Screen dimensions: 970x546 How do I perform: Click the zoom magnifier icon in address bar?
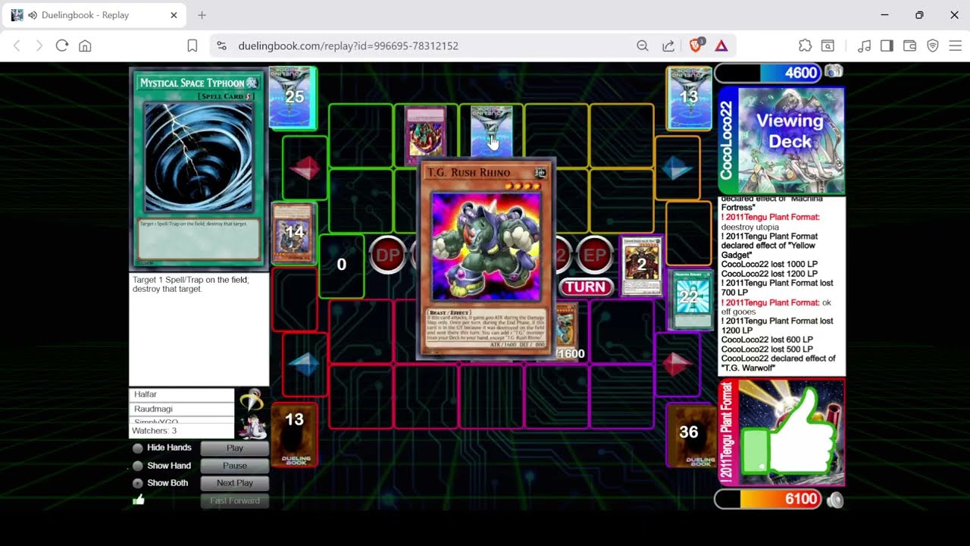643,46
